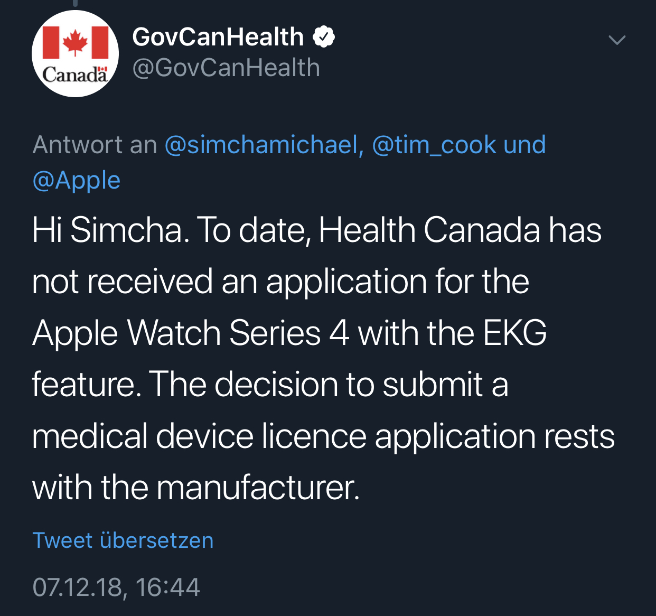This screenshot has height=616, width=656.
Task: Click the 'Antwort an' reply label
Action: pyautogui.click(x=95, y=145)
